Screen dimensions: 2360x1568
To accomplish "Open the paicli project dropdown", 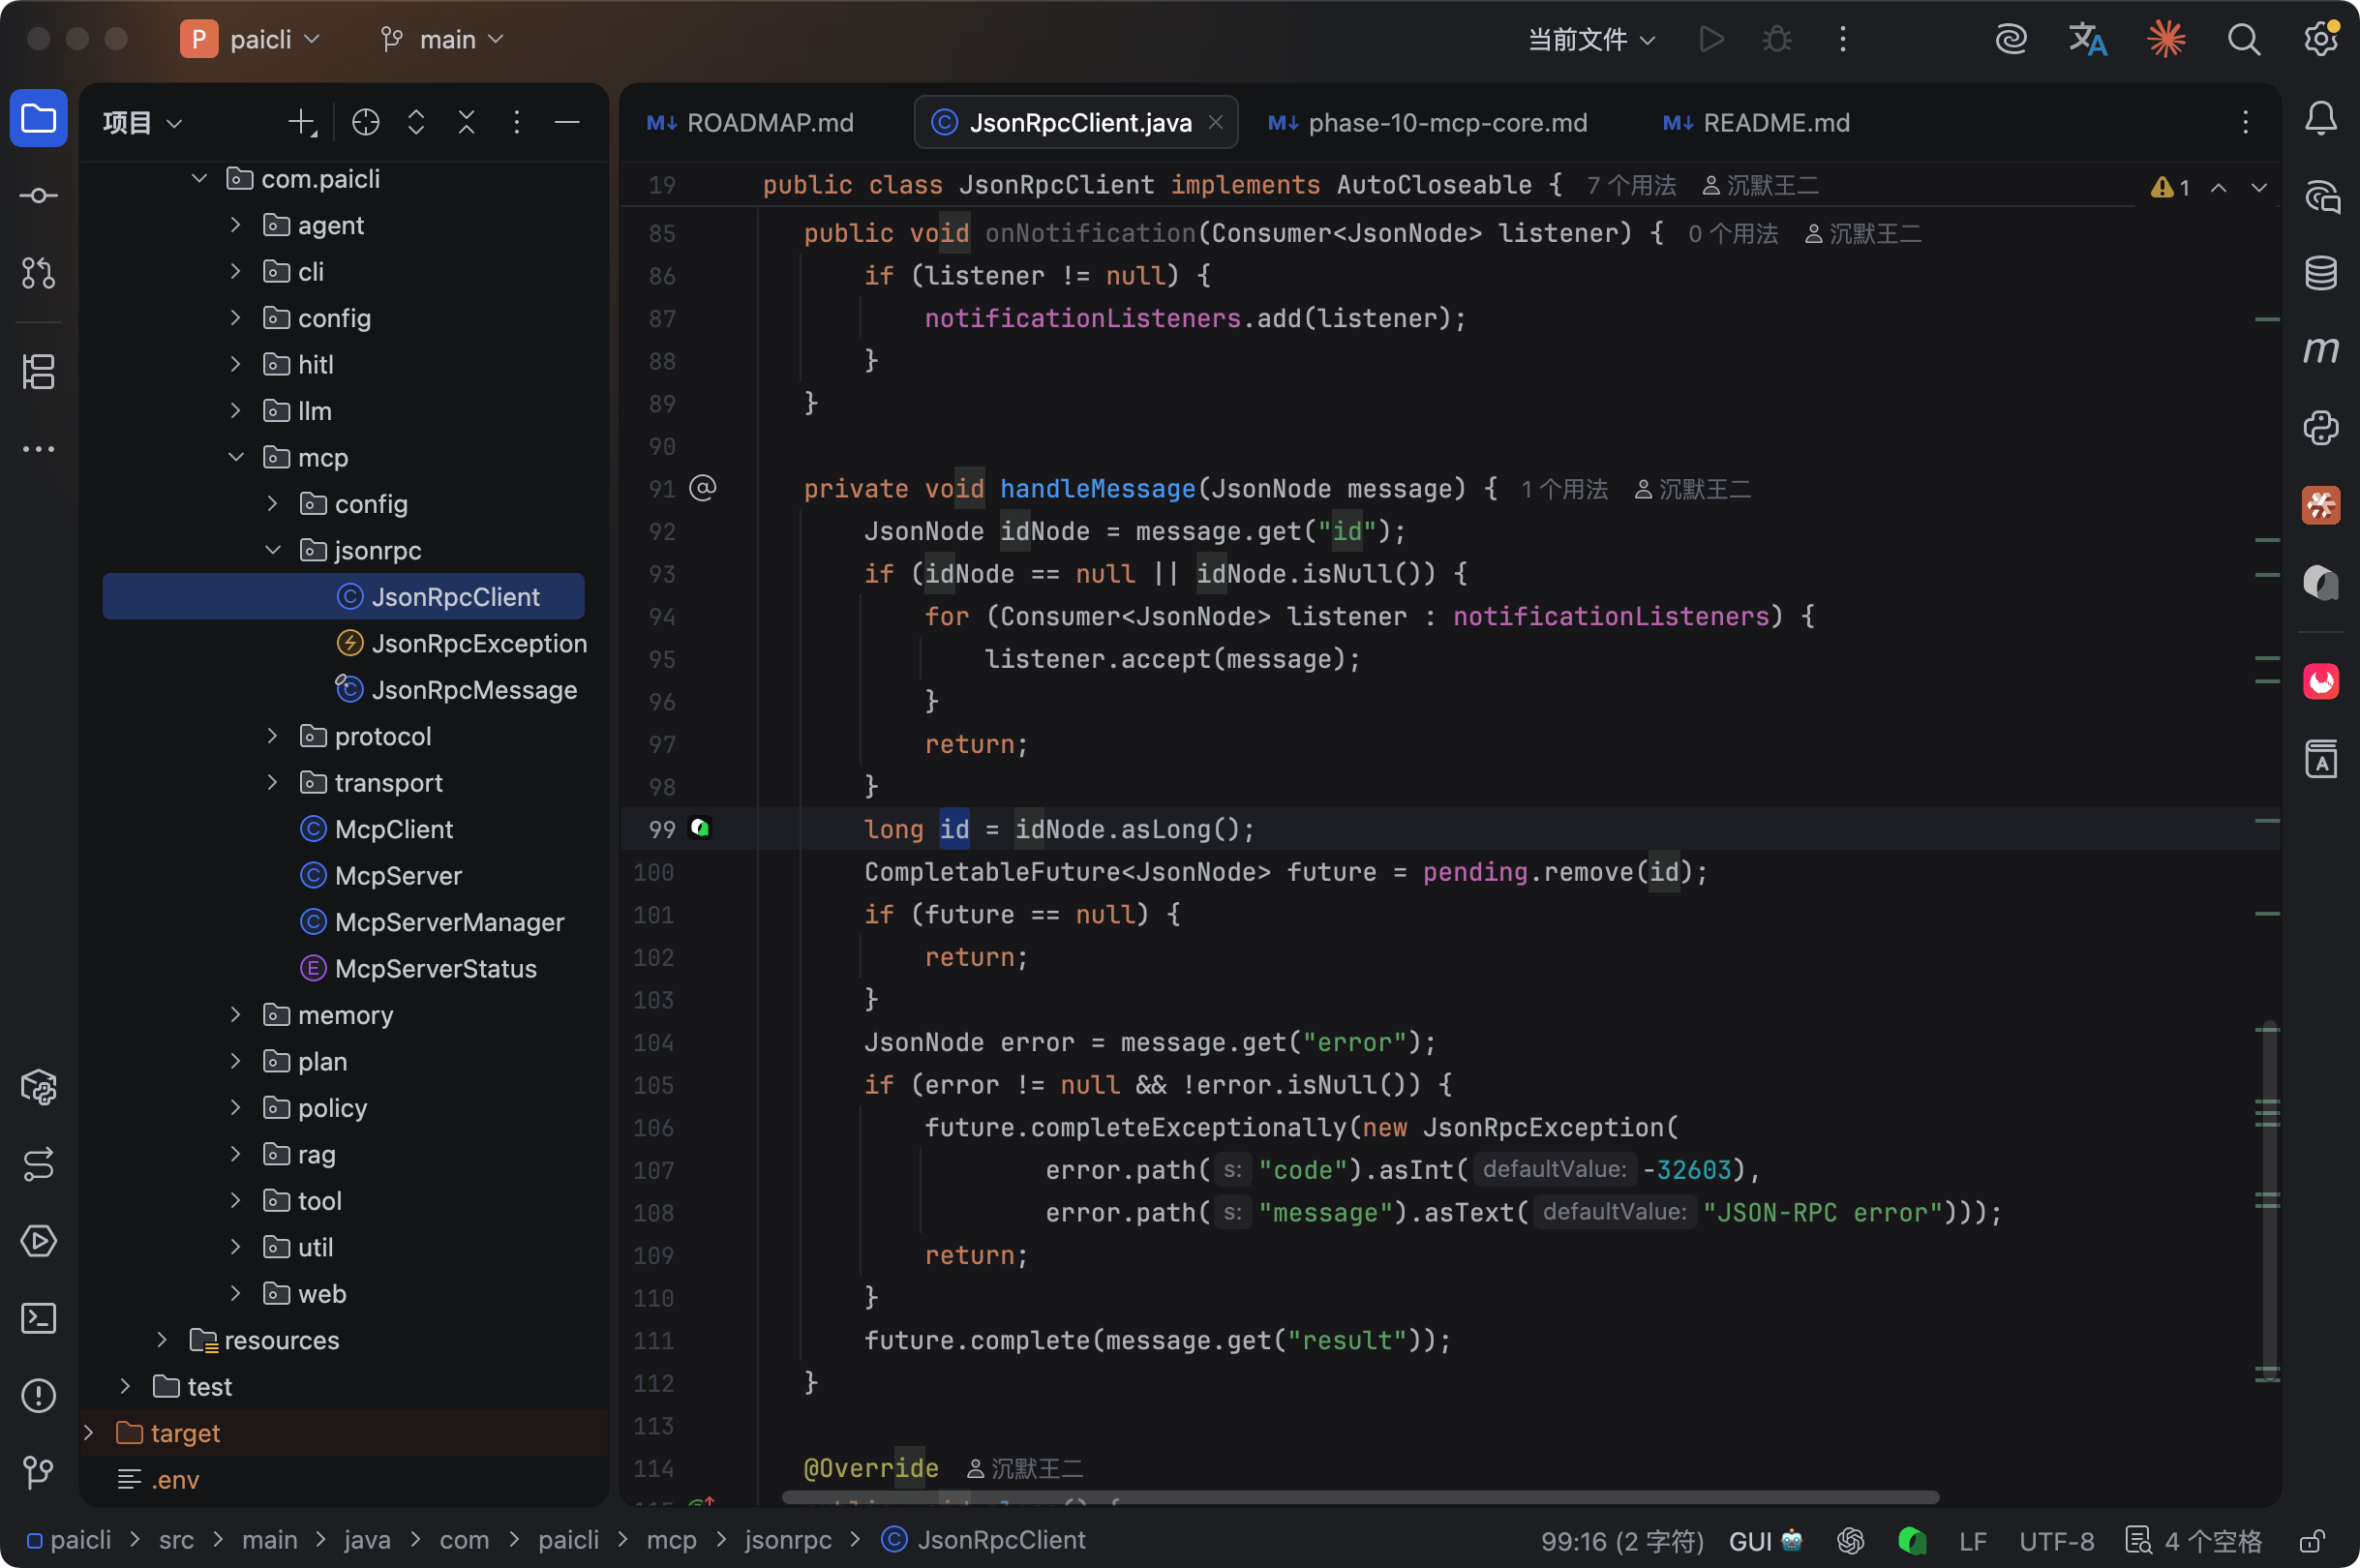I will click(x=252, y=39).
